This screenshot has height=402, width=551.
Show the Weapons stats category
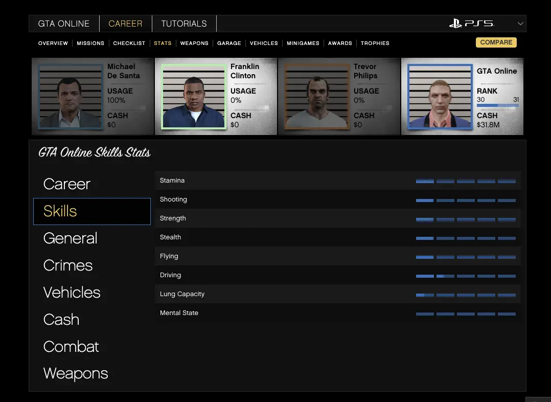tap(76, 374)
